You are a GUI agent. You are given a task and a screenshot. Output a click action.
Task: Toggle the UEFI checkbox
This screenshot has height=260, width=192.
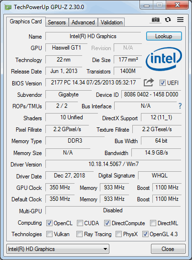pos(162,83)
